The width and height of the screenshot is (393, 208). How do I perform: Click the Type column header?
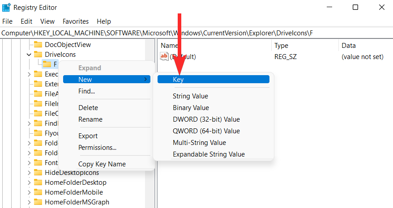point(281,46)
